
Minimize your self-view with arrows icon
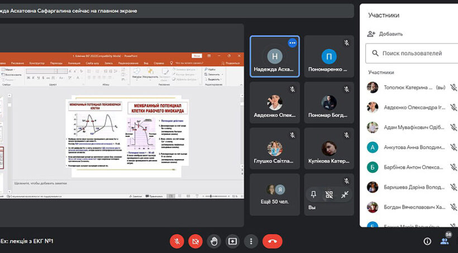click(345, 194)
